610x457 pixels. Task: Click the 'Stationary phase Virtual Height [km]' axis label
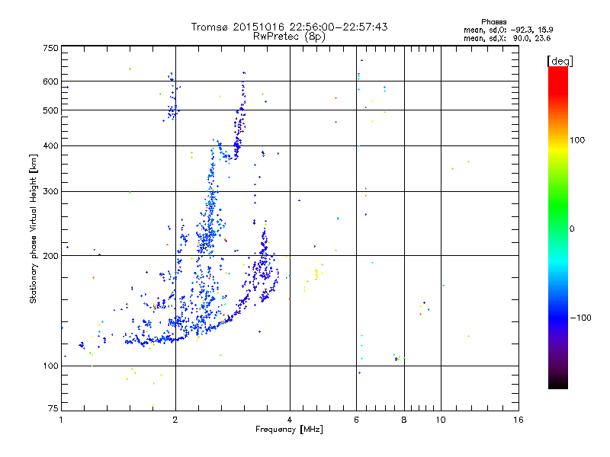click(x=33, y=228)
